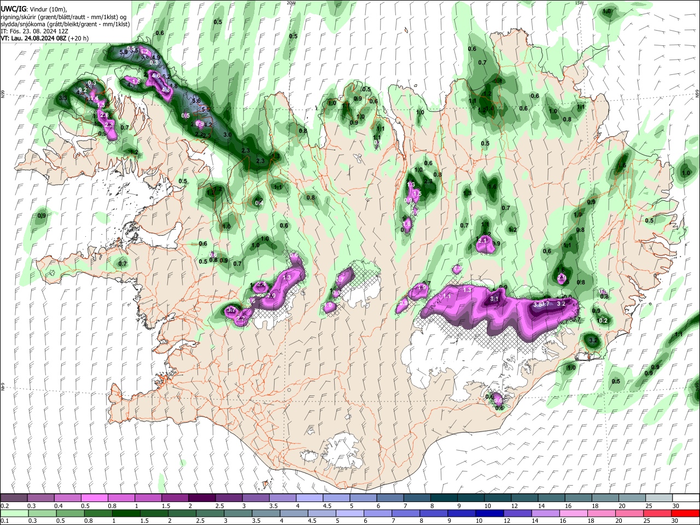Click the '0.2' label on snow scale
This screenshot has width=700, height=525.
coord(5,506)
